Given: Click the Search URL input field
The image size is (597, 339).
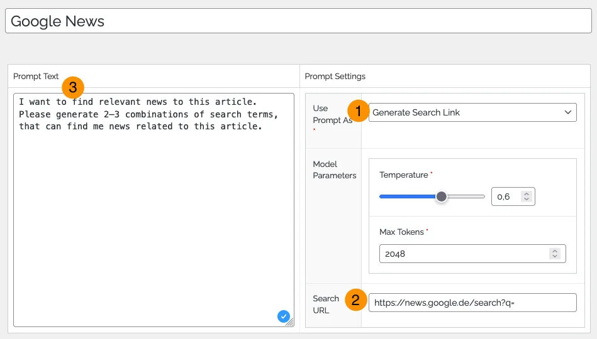Looking at the screenshot, I should tap(472, 303).
